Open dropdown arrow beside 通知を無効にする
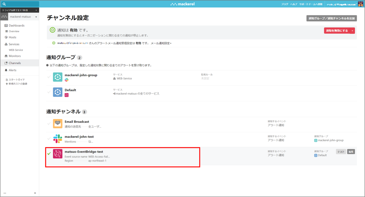This screenshot has width=365, height=197. click(352, 30)
